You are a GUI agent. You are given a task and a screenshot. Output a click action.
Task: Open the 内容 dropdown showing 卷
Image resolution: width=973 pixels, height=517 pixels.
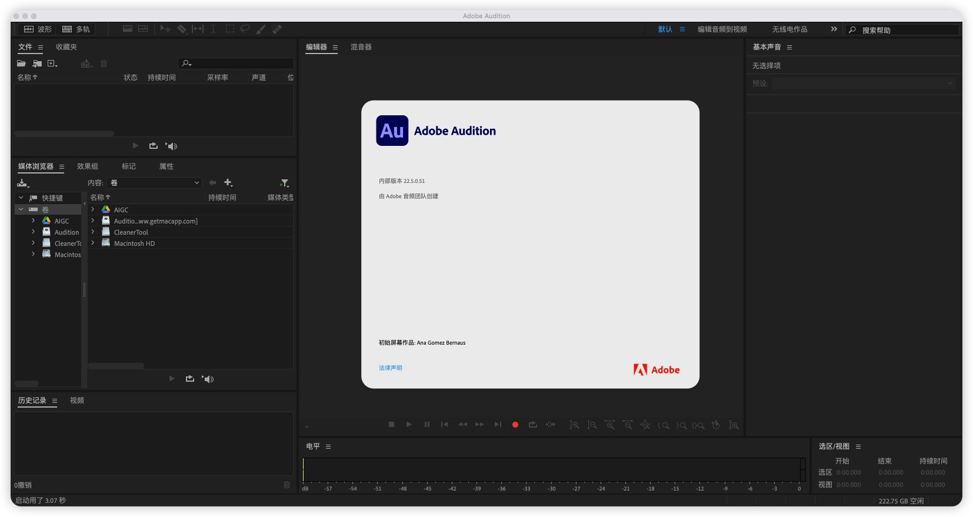click(x=155, y=183)
